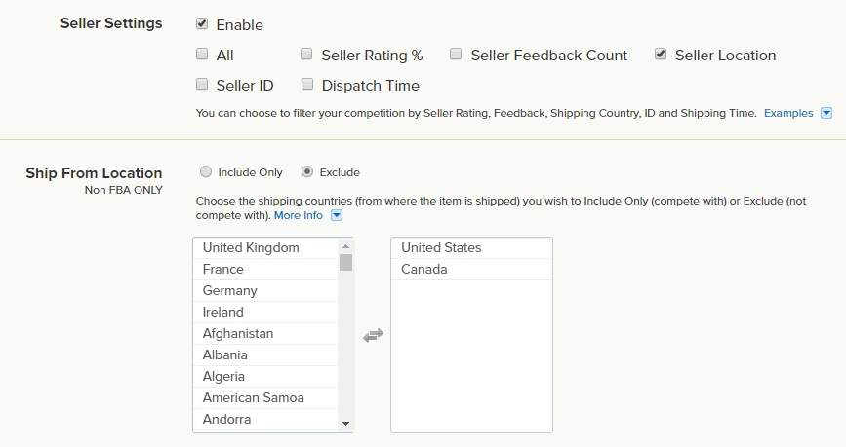Tick the Seller Feedback Count checkbox
Viewport: 846px width, 447px height.
[456, 55]
